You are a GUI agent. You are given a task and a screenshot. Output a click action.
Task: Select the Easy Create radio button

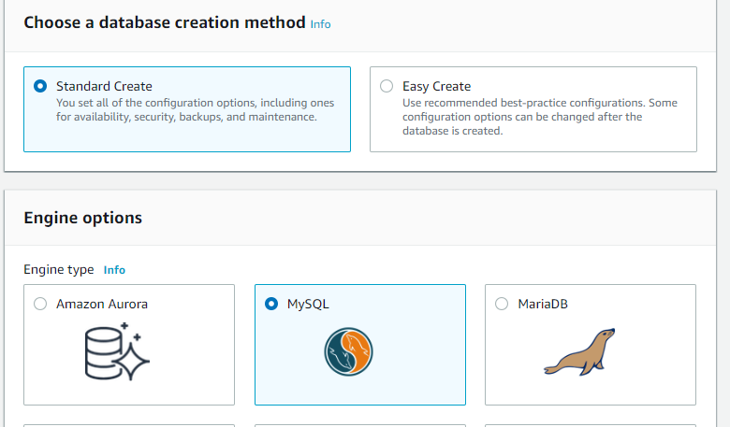coord(387,86)
